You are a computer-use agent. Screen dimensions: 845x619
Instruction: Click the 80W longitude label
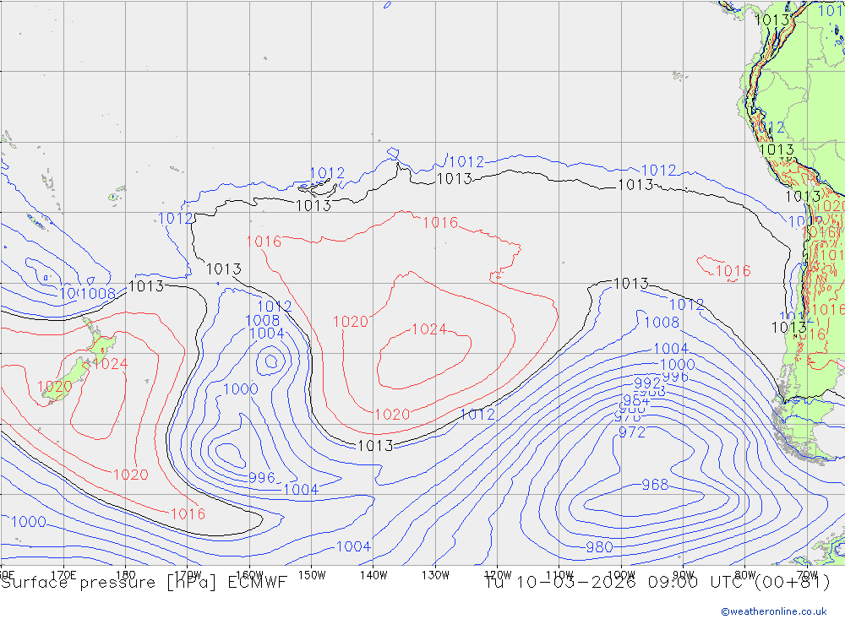pyautogui.click(x=745, y=575)
